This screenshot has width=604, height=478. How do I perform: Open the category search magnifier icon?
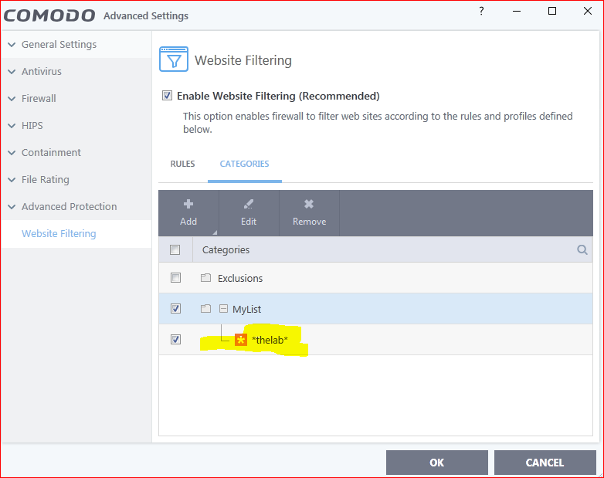point(582,250)
